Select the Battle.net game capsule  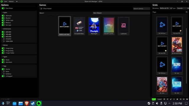[x=64, y=26]
